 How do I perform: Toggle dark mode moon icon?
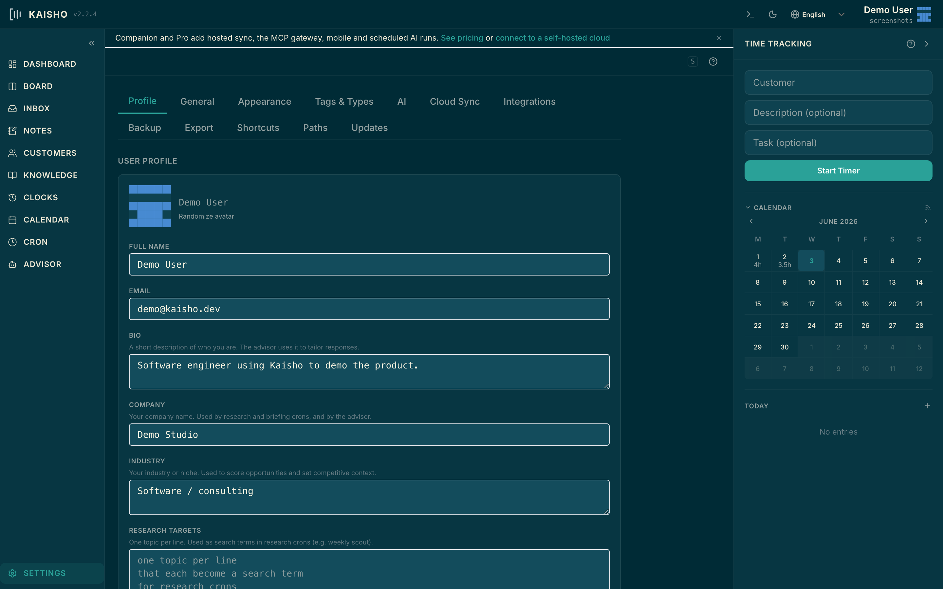point(772,14)
